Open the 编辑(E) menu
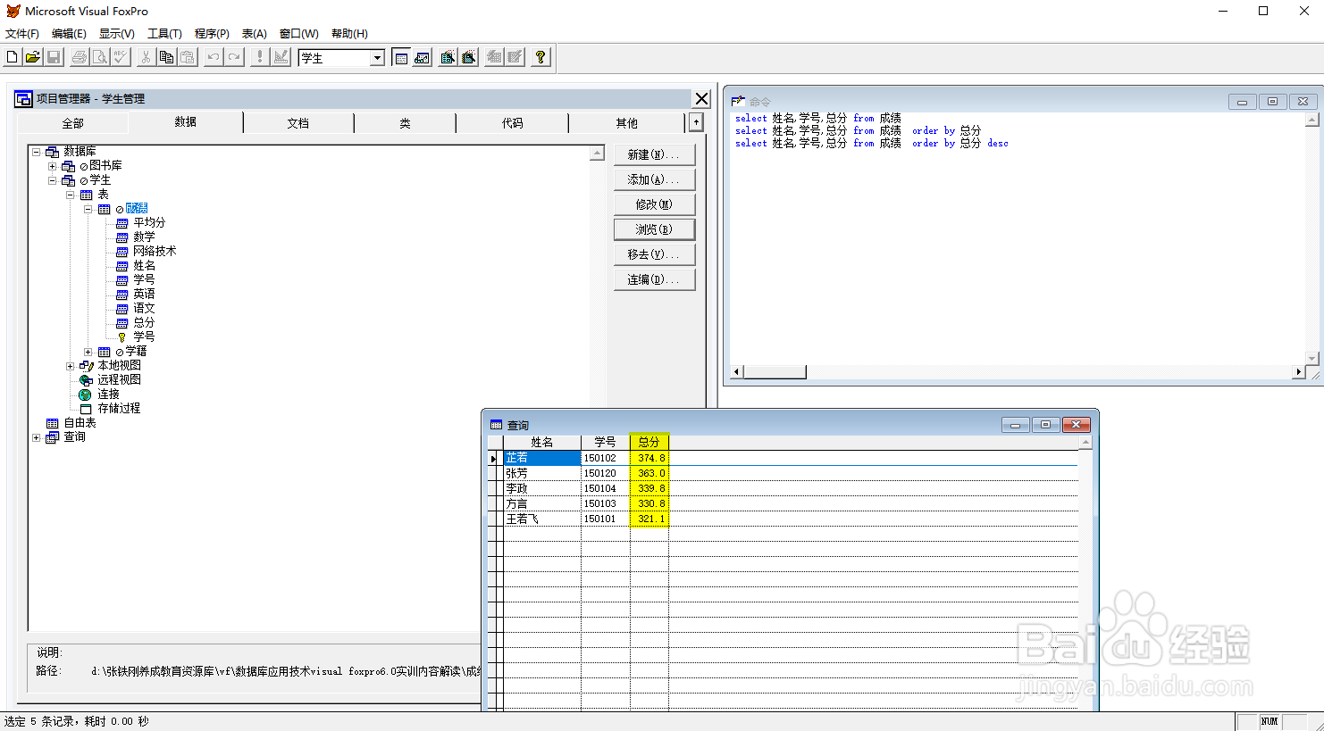 point(69,34)
